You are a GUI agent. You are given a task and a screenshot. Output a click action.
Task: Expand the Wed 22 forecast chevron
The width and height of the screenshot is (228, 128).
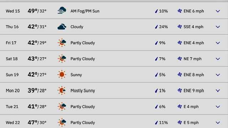(218, 123)
